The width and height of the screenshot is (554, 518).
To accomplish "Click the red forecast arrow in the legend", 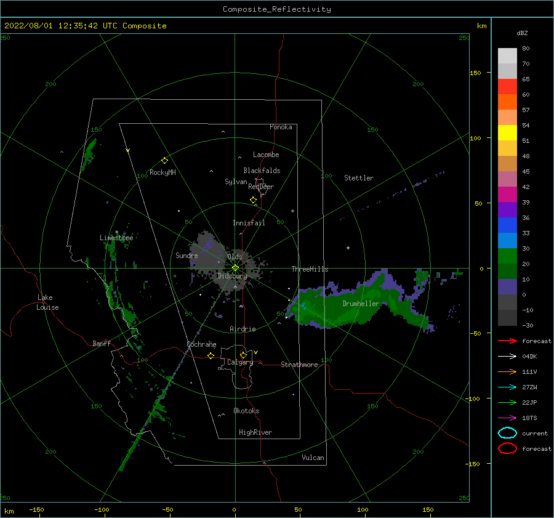I will [x=507, y=341].
